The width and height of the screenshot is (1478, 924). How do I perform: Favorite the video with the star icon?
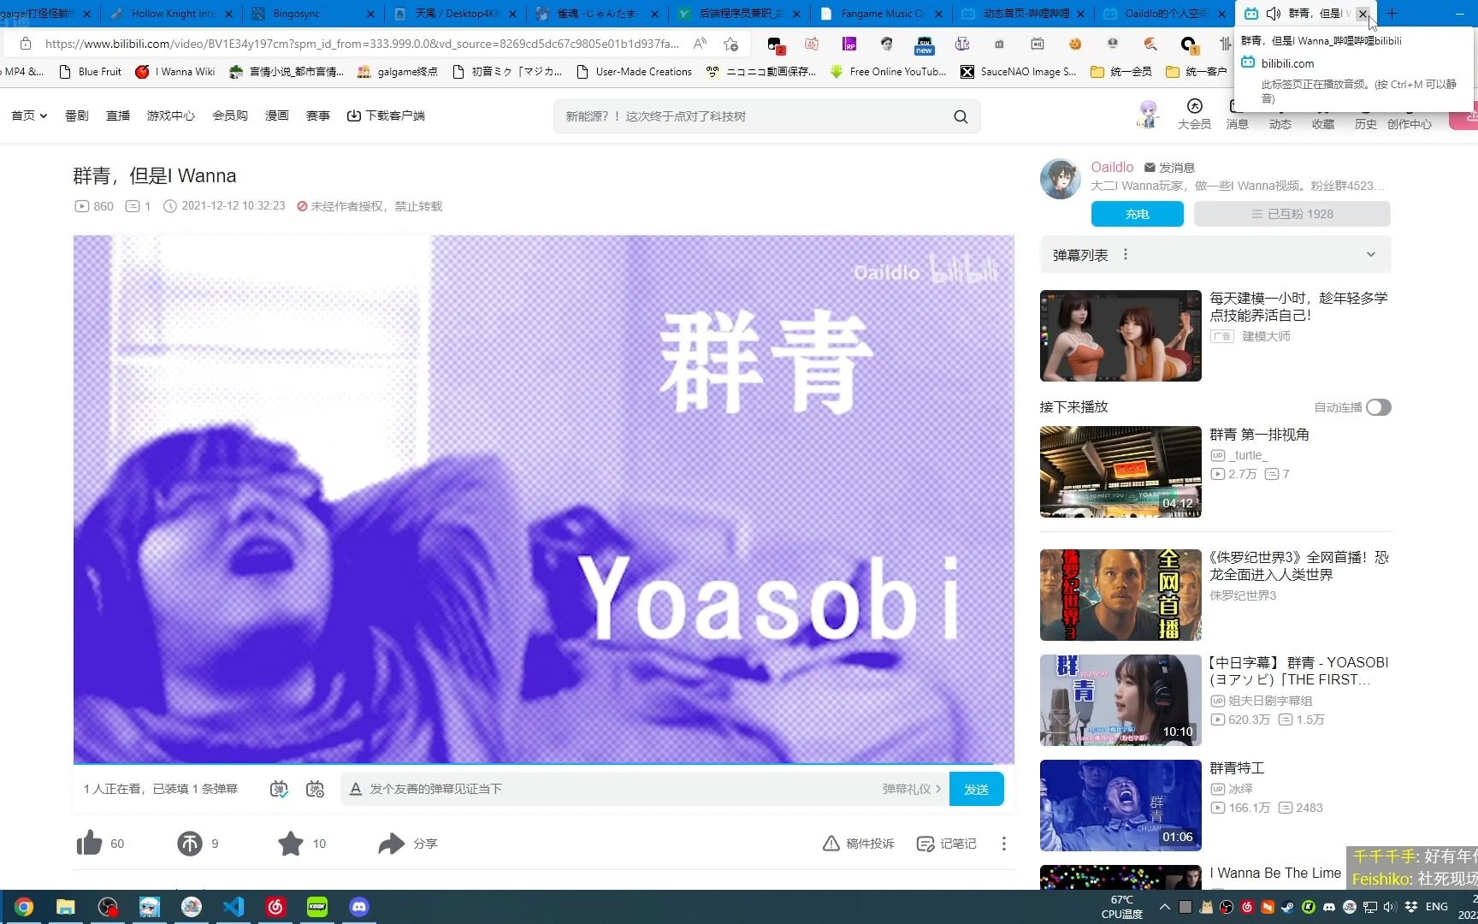pyautogui.click(x=291, y=844)
